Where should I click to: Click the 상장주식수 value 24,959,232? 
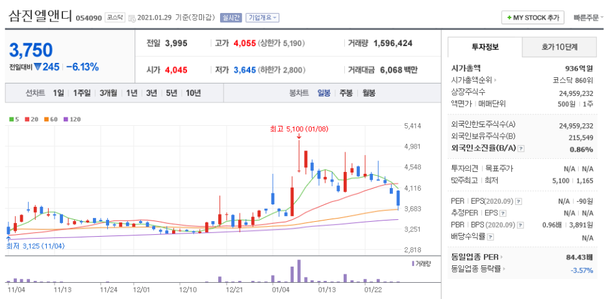577,92
